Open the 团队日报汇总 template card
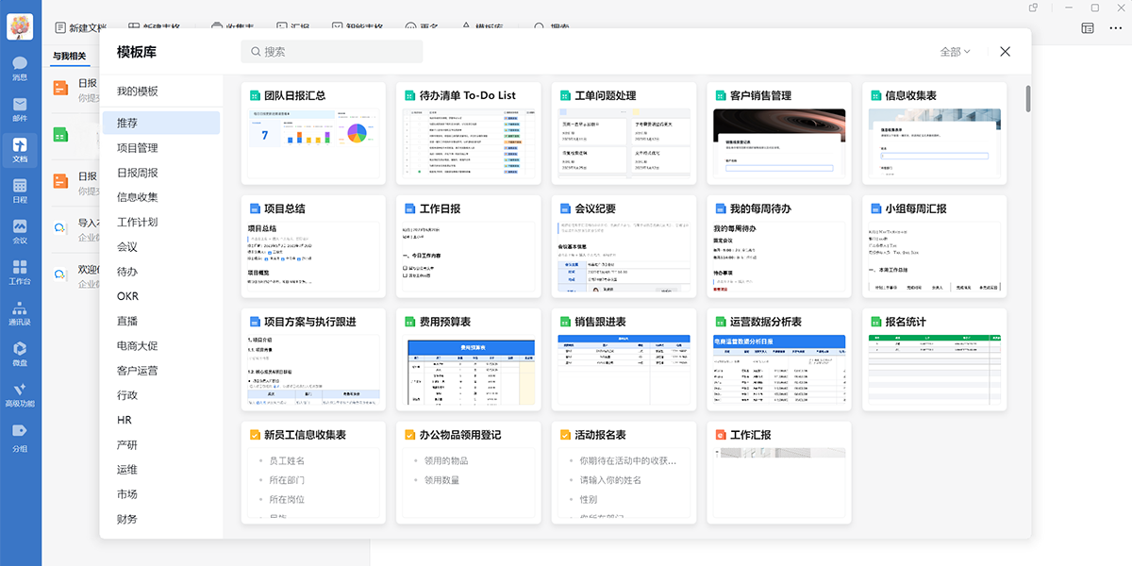Viewport: 1132px width, 566px height. pos(313,134)
